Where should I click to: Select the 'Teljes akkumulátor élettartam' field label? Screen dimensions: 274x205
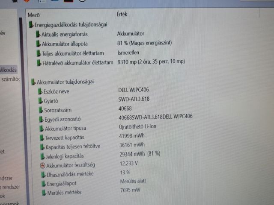pyautogui.click(x=73, y=53)
